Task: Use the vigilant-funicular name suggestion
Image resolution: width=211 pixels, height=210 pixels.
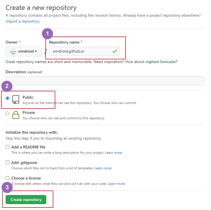Action: point(161,62)
